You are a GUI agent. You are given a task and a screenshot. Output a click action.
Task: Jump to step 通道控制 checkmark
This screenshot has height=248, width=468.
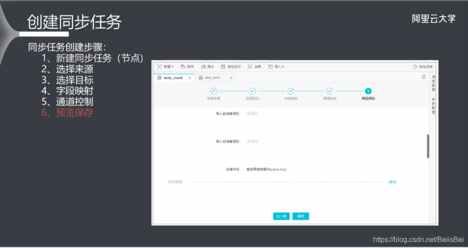tap(330, 91)
